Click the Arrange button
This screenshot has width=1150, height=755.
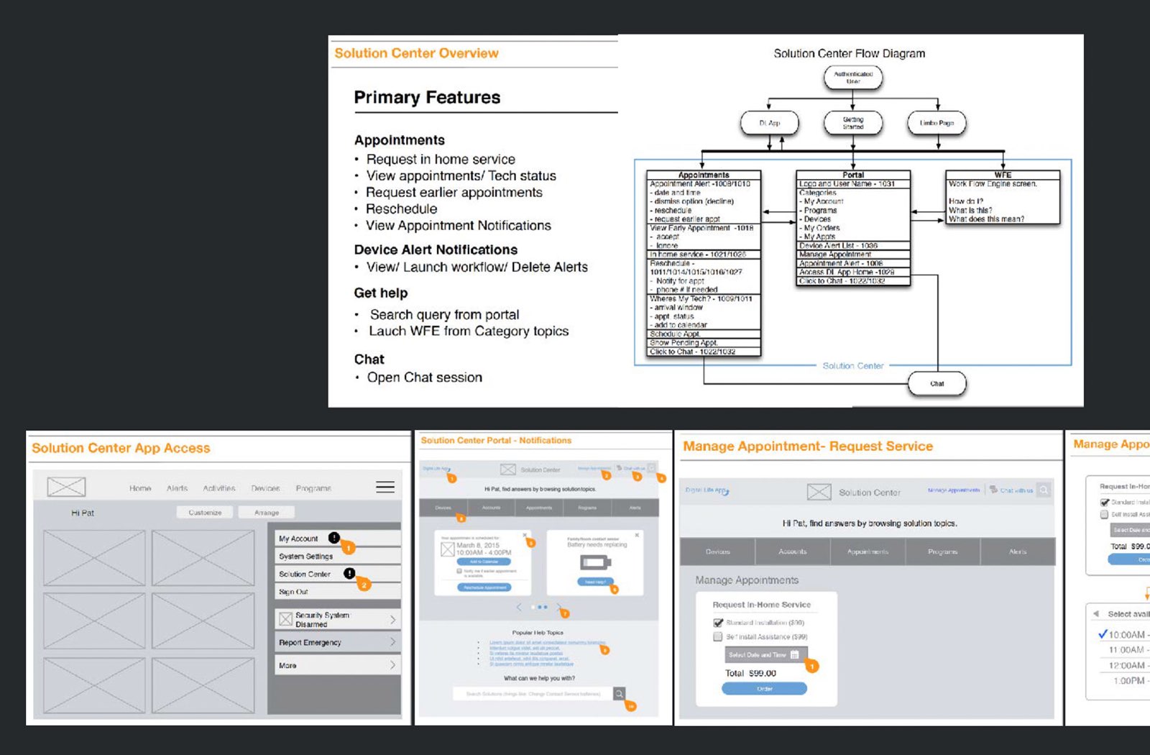pyautogui.click(x=266, y=512)
